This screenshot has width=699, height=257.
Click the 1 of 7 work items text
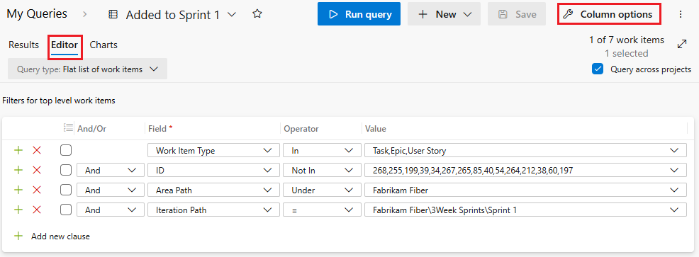[x=627, y=40]
